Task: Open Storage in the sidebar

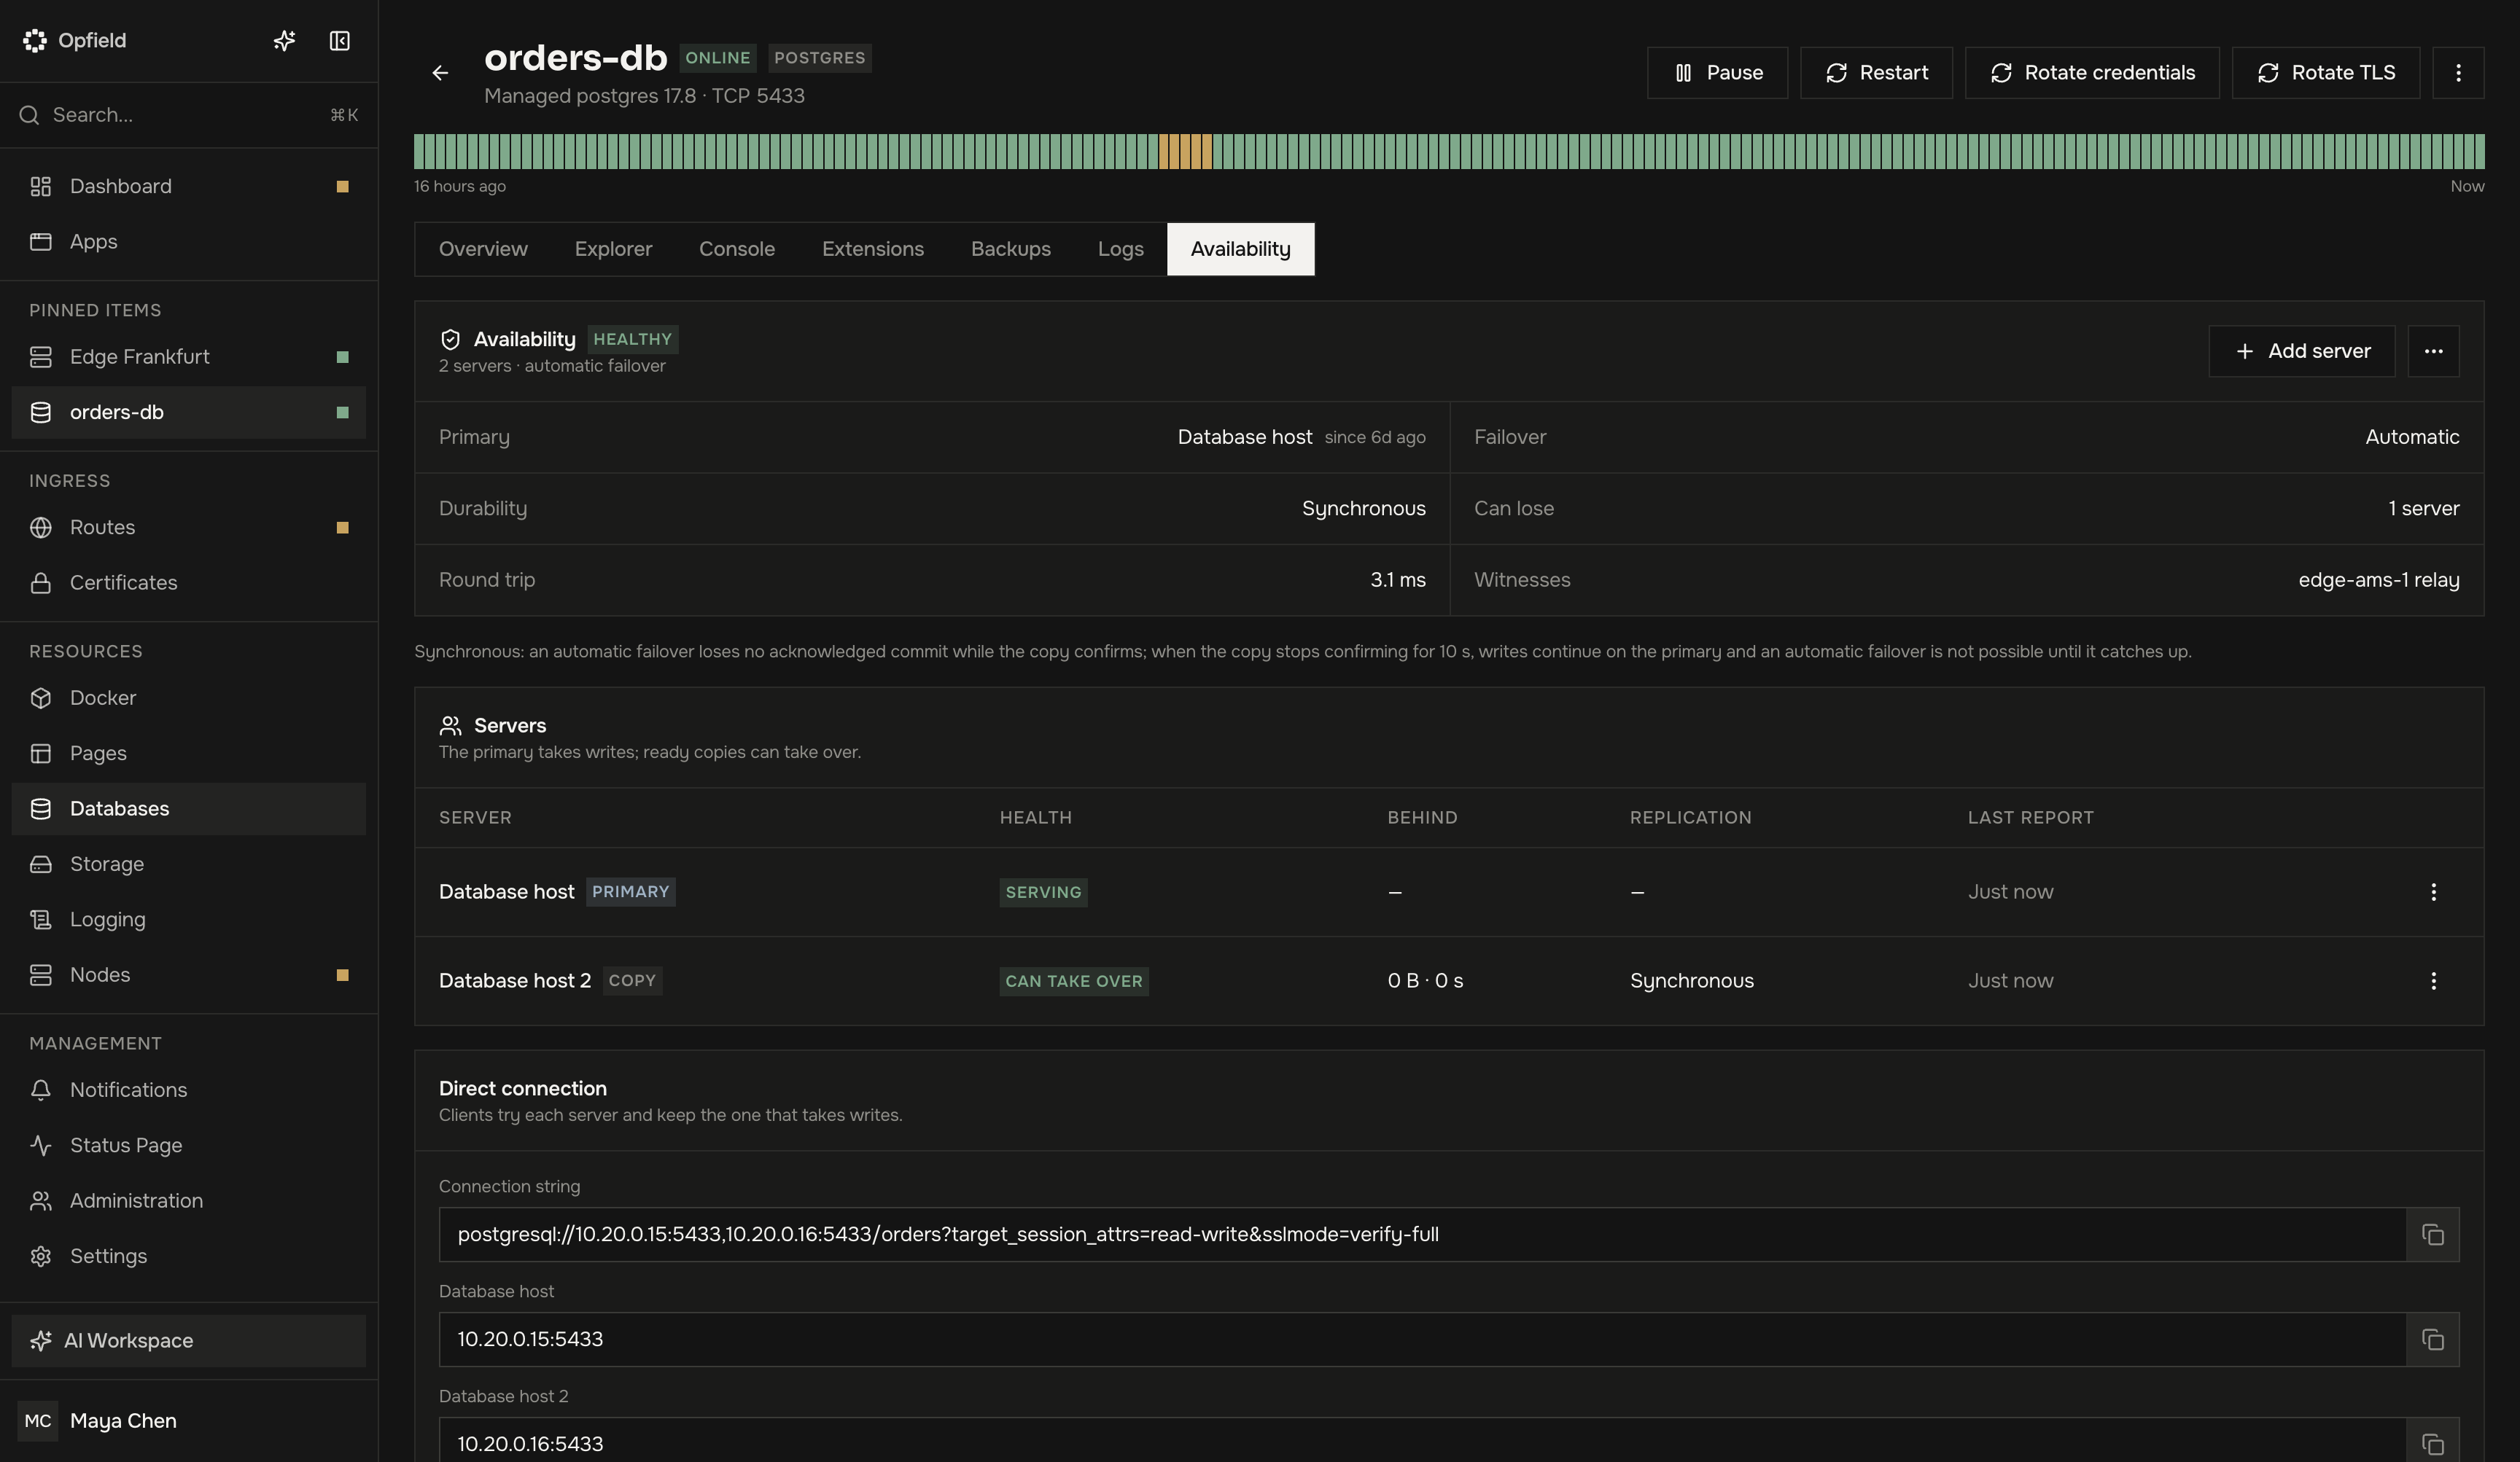Action: [x=189, y=864]
